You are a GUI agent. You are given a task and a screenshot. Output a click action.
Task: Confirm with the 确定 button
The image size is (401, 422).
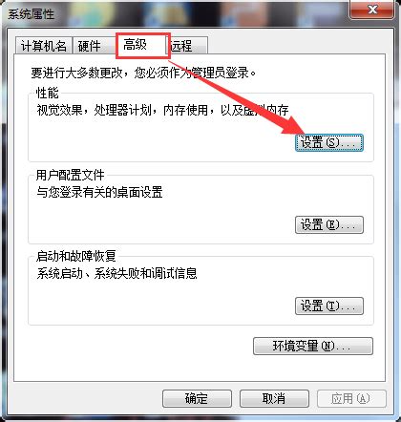[x=197, y=398]
